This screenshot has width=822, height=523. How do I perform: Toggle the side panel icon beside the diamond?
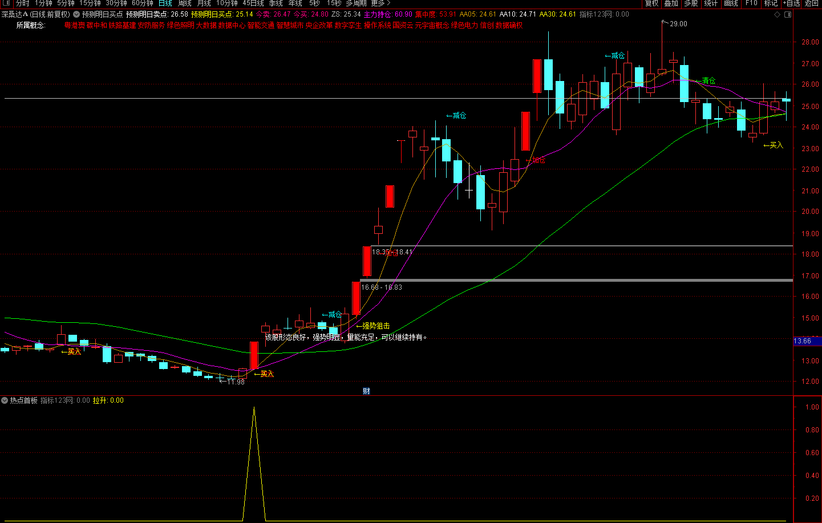point(788,14)
